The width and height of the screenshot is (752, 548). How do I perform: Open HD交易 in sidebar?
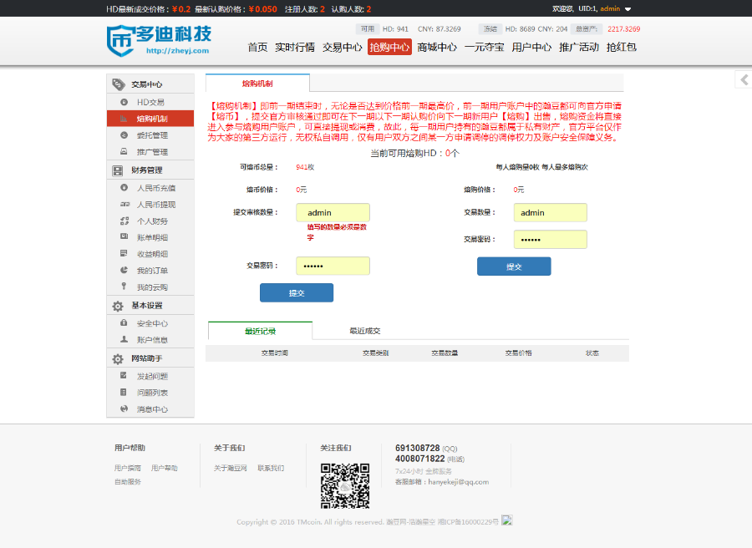(x=150, y=102)
